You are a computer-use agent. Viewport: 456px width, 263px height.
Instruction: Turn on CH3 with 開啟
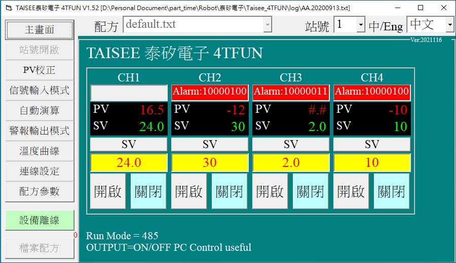click(270, 191)
